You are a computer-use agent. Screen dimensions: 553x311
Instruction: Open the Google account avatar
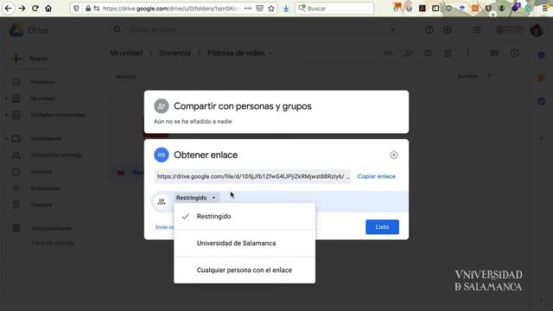coord(537,30)
